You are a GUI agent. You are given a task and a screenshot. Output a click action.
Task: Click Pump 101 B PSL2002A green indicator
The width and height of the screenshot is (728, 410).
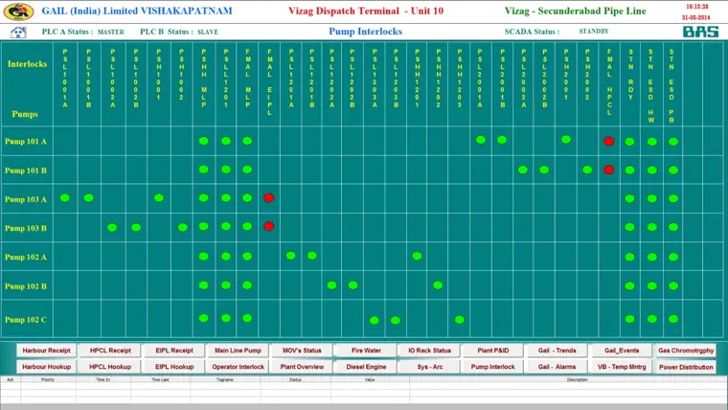(x=523, y=170)
